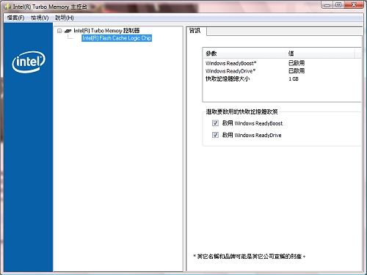Click the 已啟用 value for ReadyDrive
The image size is (367, 275).
click(x=297, y=71)
